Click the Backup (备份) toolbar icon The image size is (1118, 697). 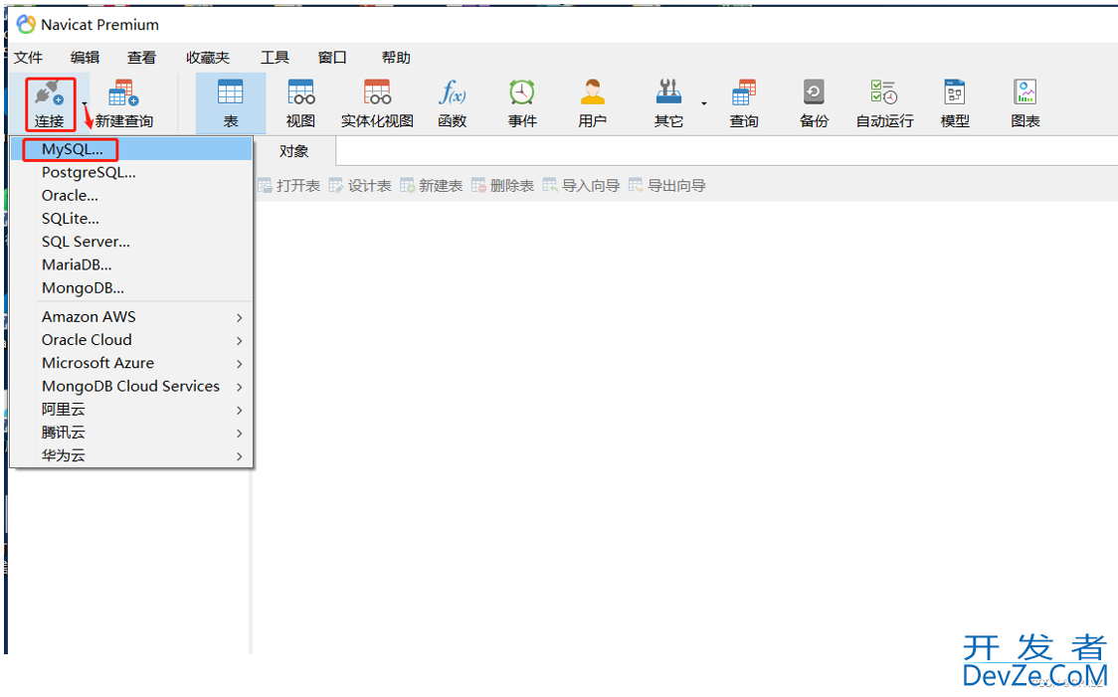[x=814, y=92]
